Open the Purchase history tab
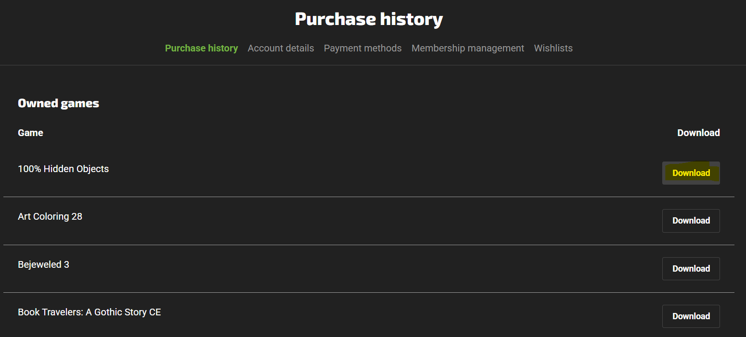Image resolution: width=746 pixels, height=337 pixels. coord(201,48)
